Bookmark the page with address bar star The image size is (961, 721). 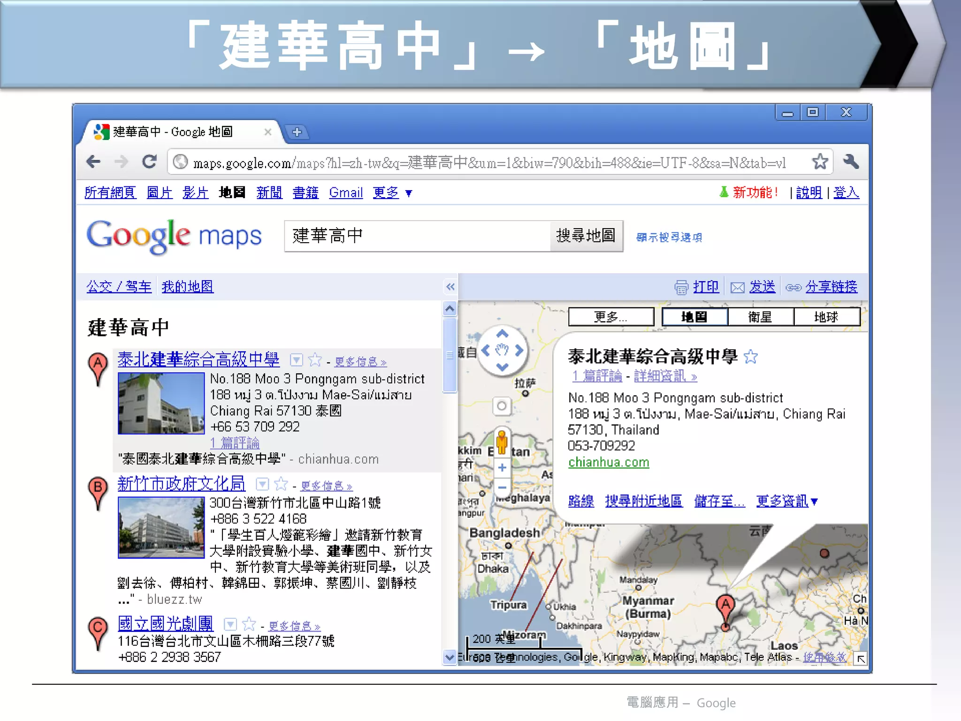[820, 161]
